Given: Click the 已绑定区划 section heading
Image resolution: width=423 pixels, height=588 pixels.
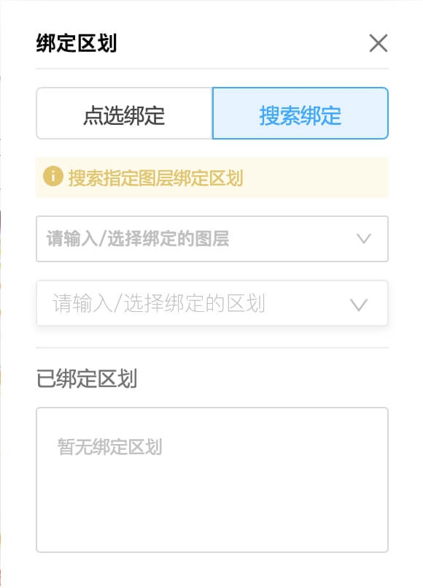Looking at the screenshot, I should coord(87,378).
